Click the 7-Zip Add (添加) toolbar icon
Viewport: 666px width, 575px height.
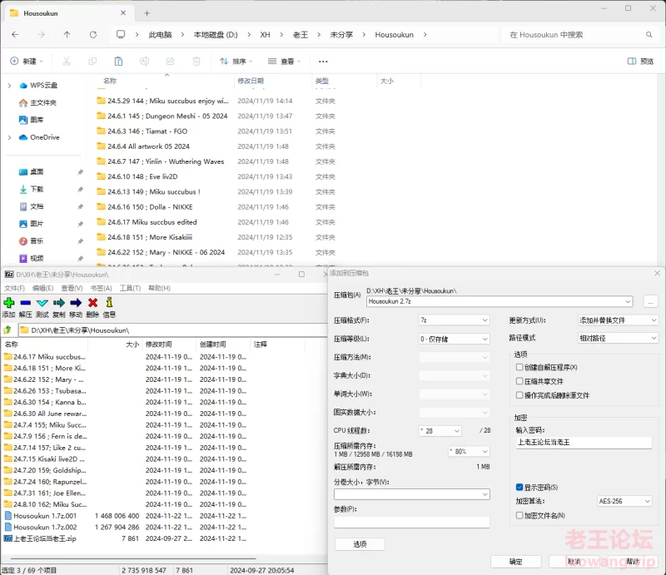pos(9,303)
